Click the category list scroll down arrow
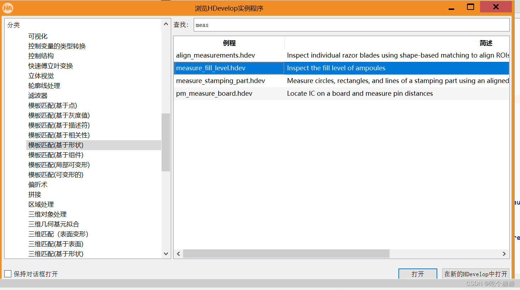Viewport: 520px width, 290px height. coord(166,254)
